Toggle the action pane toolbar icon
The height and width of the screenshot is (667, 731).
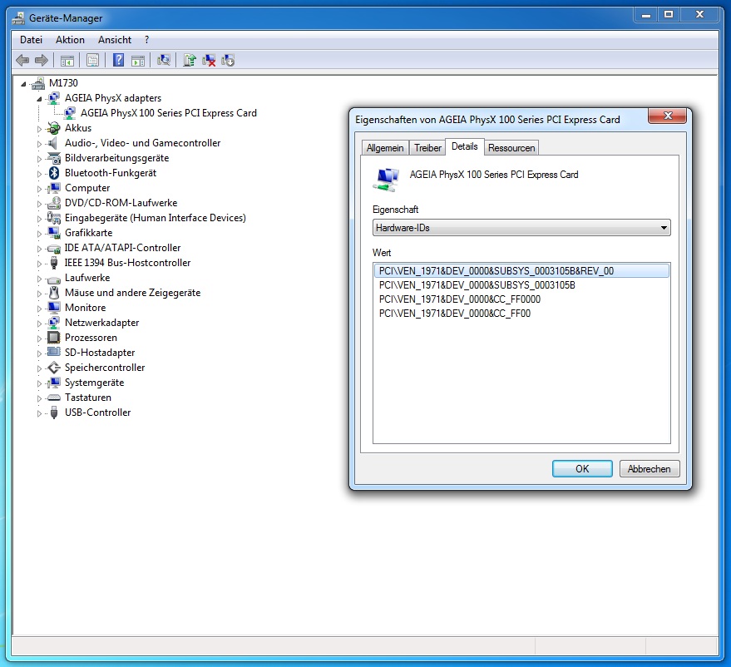(138, 60)
